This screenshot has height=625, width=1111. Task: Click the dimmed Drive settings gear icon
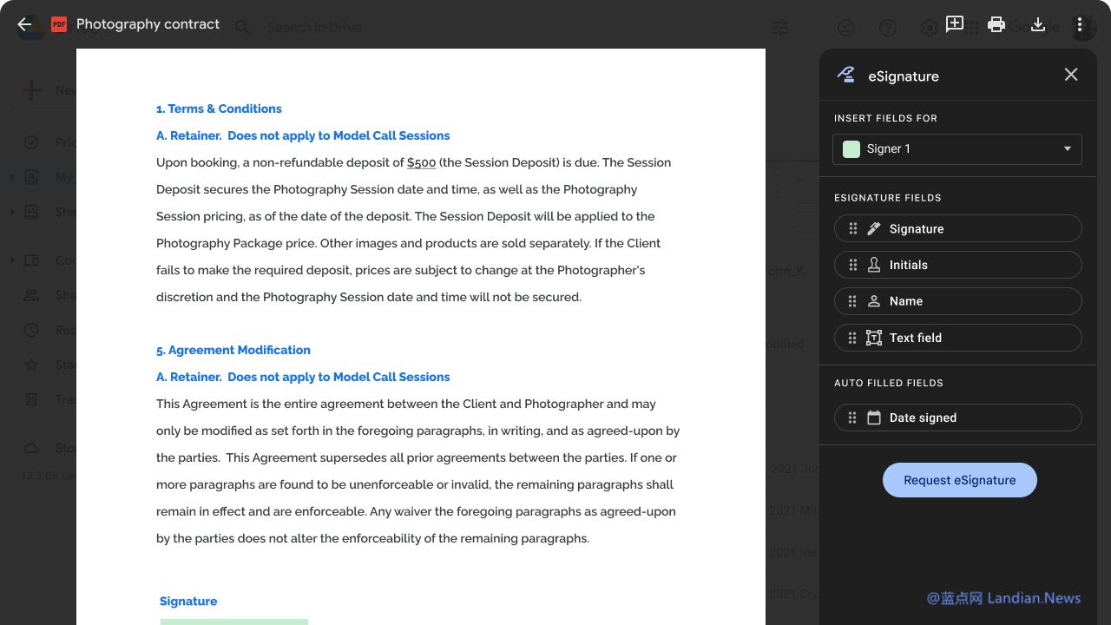929,28
